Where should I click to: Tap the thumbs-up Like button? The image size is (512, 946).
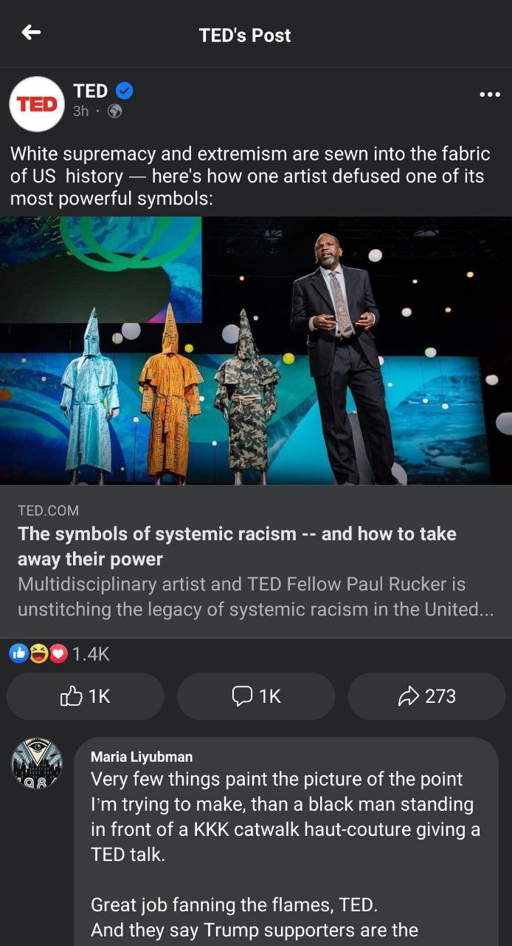tap(86, 696)
